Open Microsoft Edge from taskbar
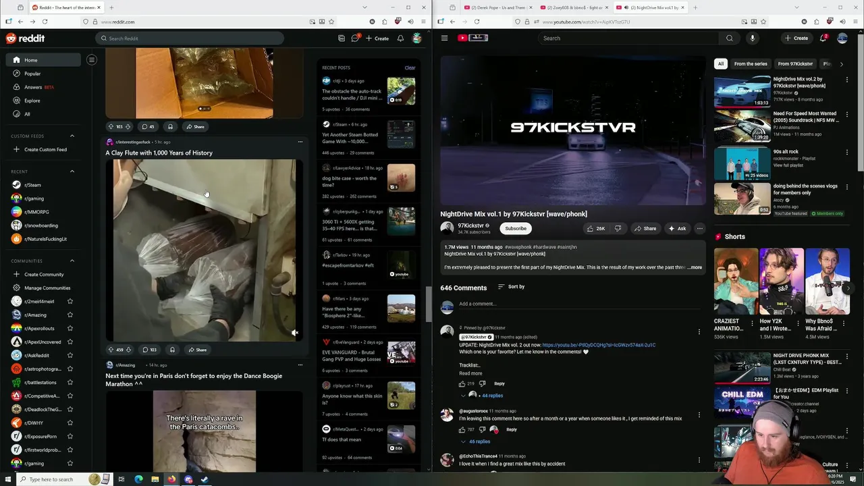 tap(138, 479)
